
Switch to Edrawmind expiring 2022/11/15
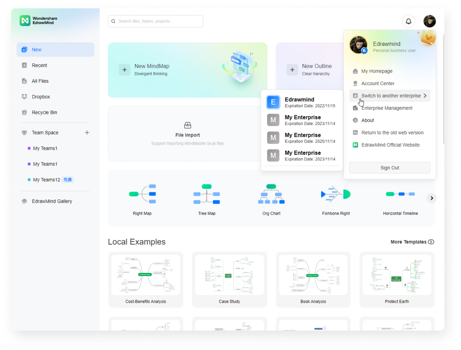(302, 102)
